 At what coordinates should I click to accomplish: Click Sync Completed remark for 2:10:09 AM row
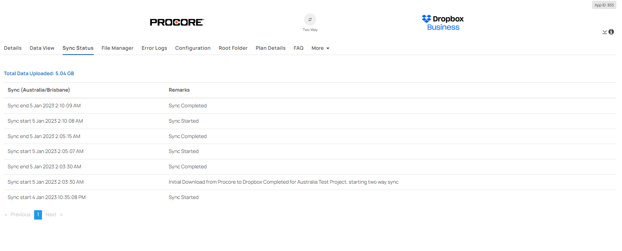pyautogui.click(x=188, y=106)
